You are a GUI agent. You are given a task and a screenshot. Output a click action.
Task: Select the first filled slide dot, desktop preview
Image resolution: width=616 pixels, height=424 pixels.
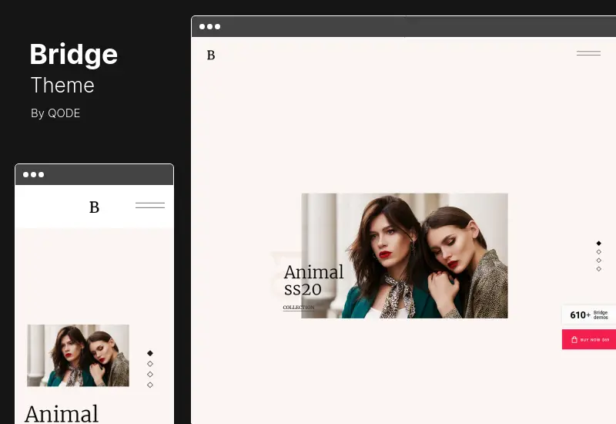[599, 243]
